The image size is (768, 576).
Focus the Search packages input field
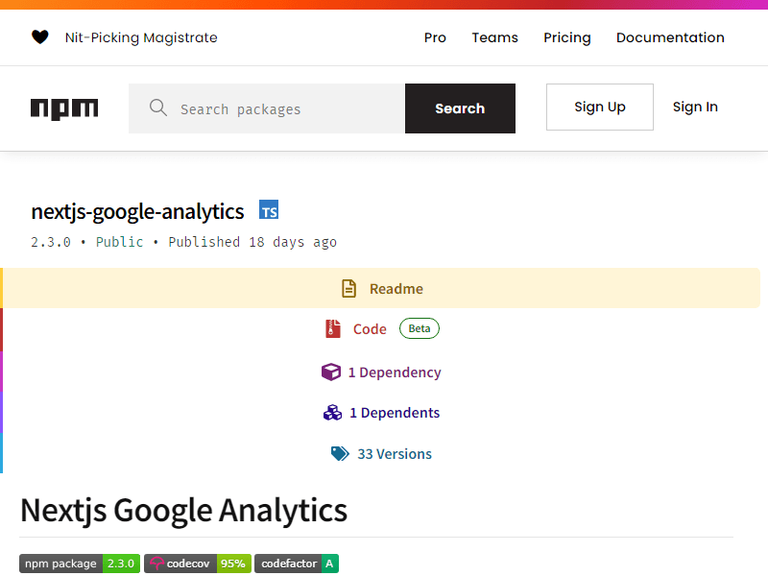[x=267, y=108]
